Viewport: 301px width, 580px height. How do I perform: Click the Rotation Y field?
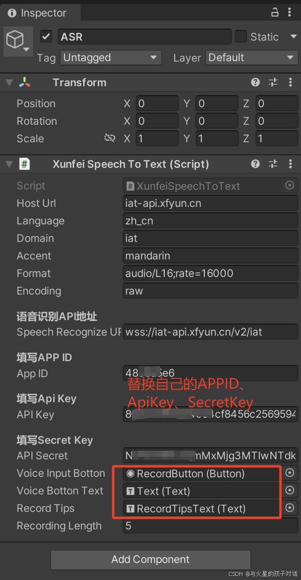[217, 121]
